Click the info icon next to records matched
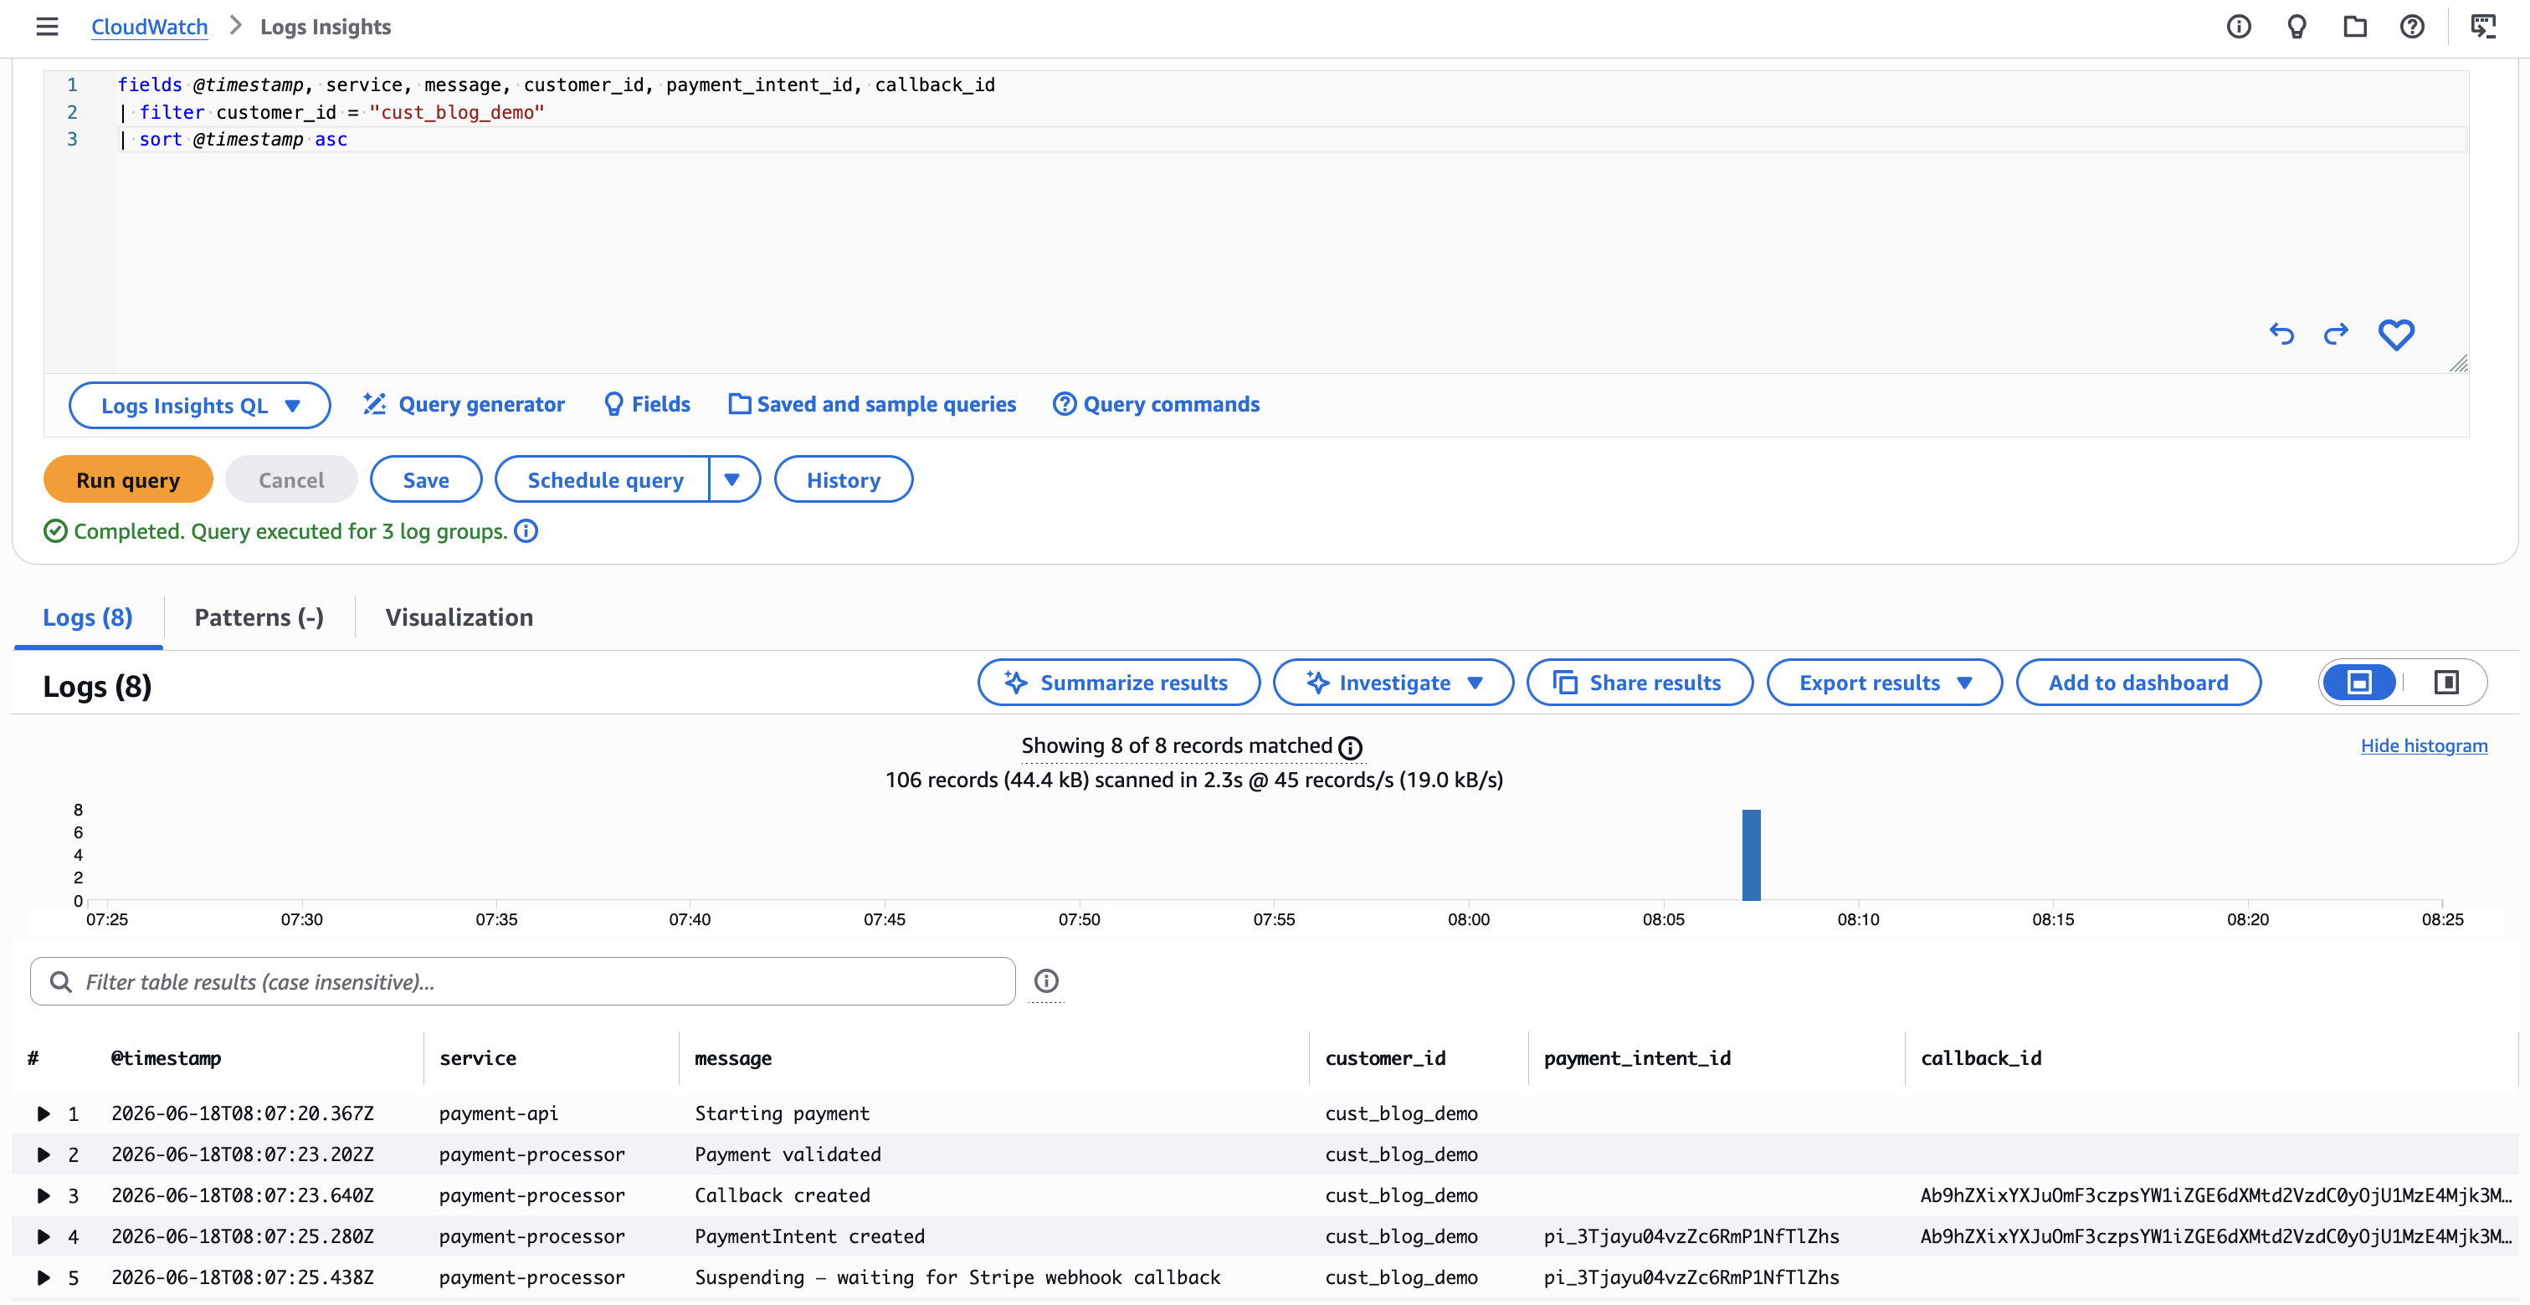Screen dimensions: 2530x1305 pyautogui.click(x=1351, y=748)
